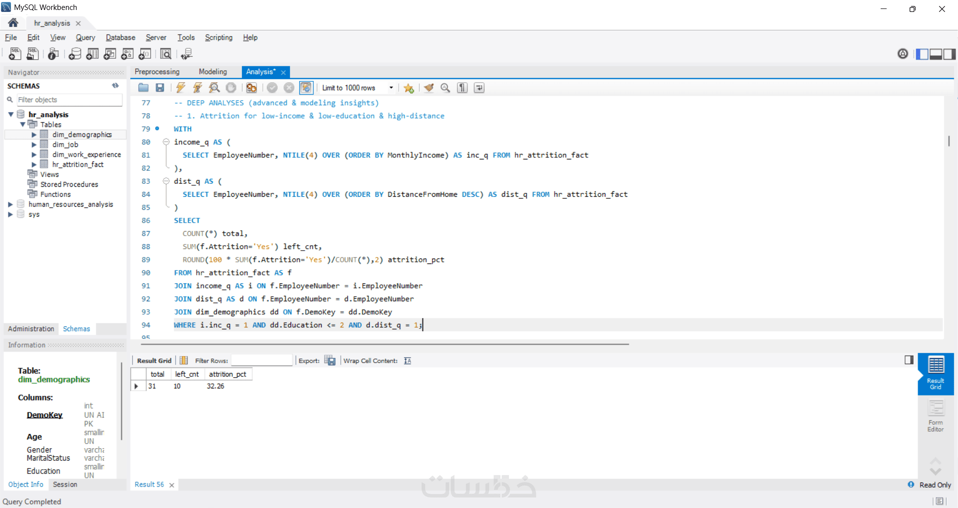Create a new SQL tab for queries
The width and height of the screenshot is (958, 508).
coord(15,54)
